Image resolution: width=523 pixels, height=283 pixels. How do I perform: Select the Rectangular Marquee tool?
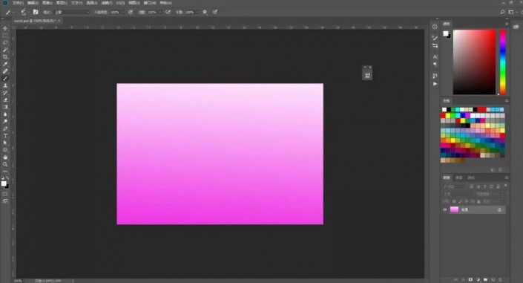[5, 36]
